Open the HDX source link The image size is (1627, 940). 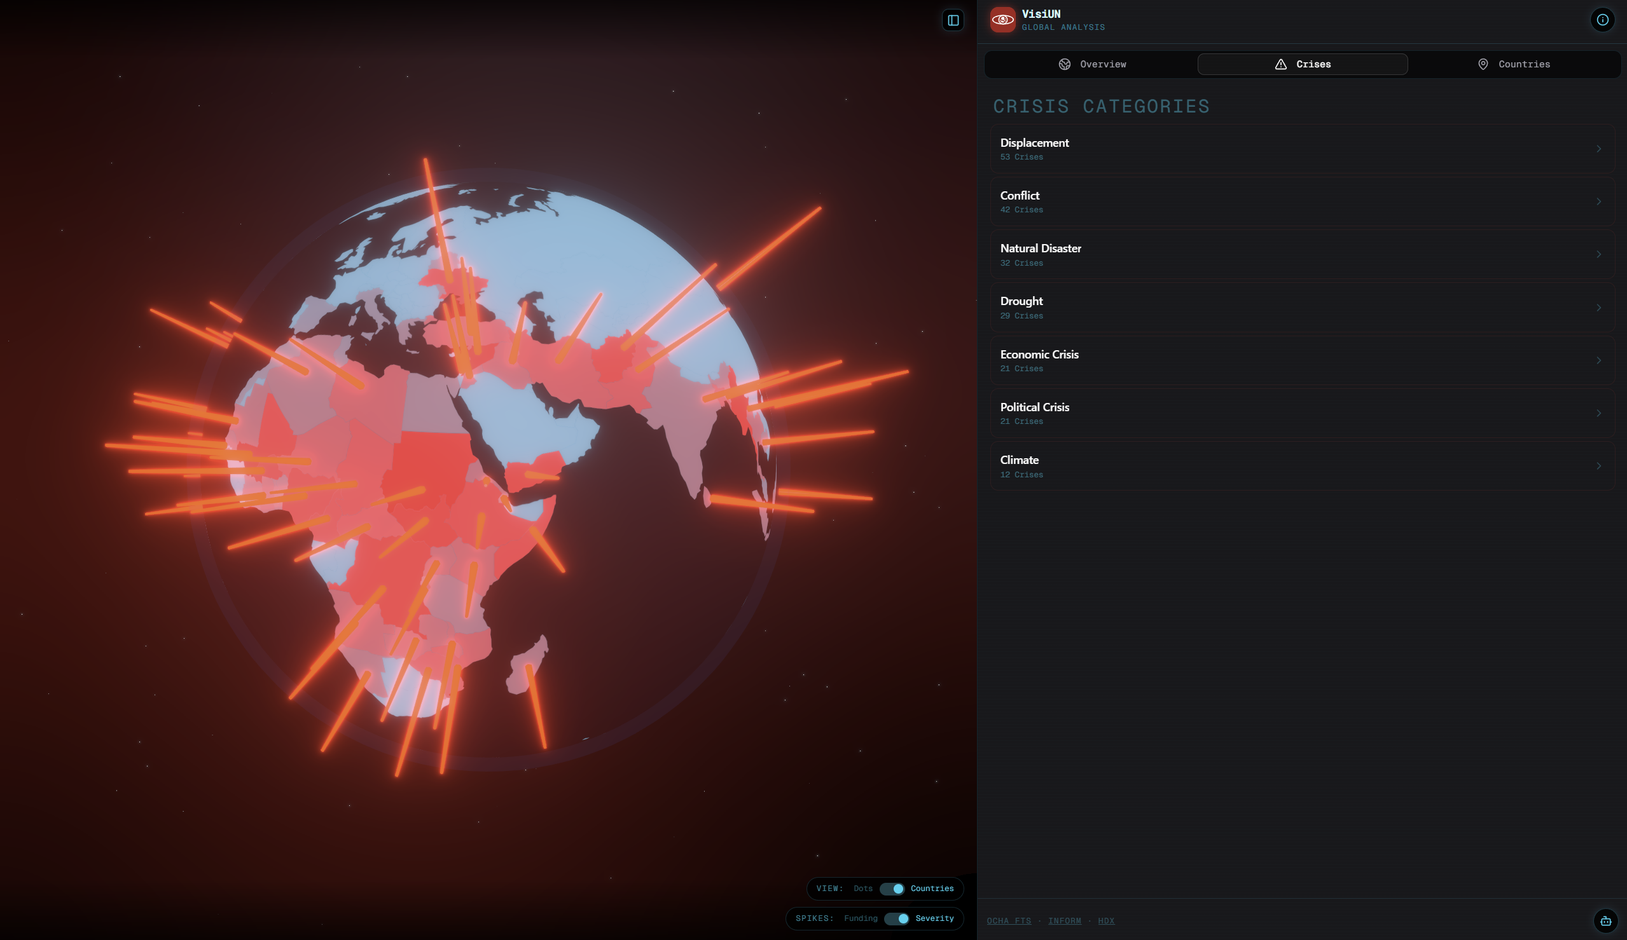1106,922
